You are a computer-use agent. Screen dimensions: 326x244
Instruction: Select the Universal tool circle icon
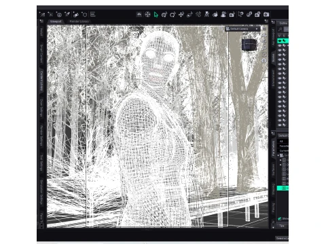coord(147,15)
